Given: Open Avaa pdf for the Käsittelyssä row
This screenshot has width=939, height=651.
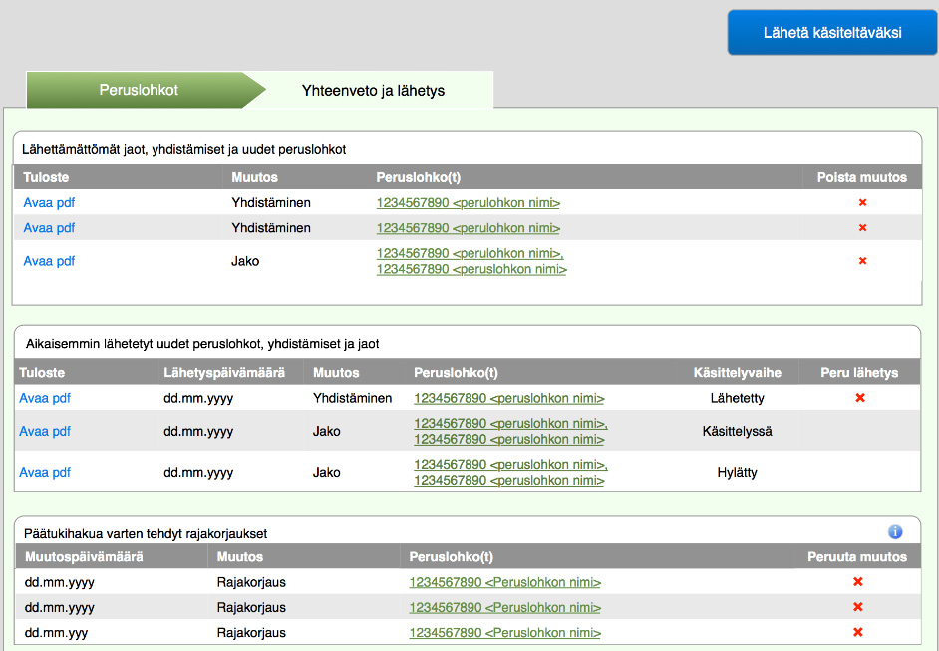Looking at the screenshot, I should pos(45,432).
